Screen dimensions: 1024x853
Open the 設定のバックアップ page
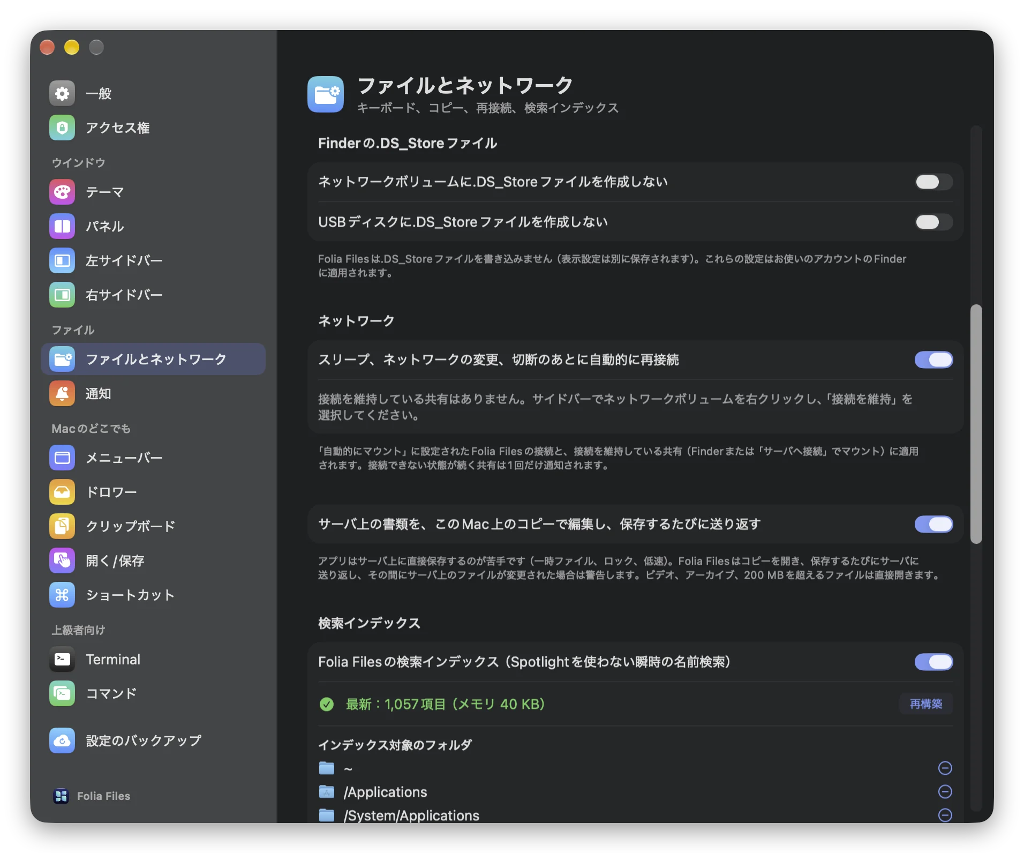click(153, 740)
